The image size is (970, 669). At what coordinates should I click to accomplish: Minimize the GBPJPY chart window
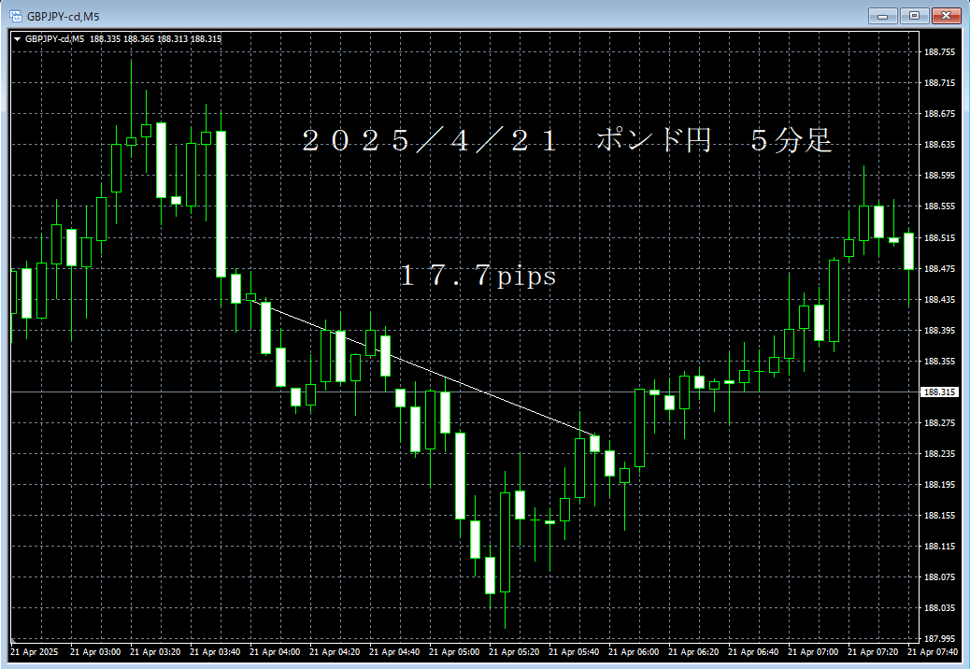coord(883,16)
